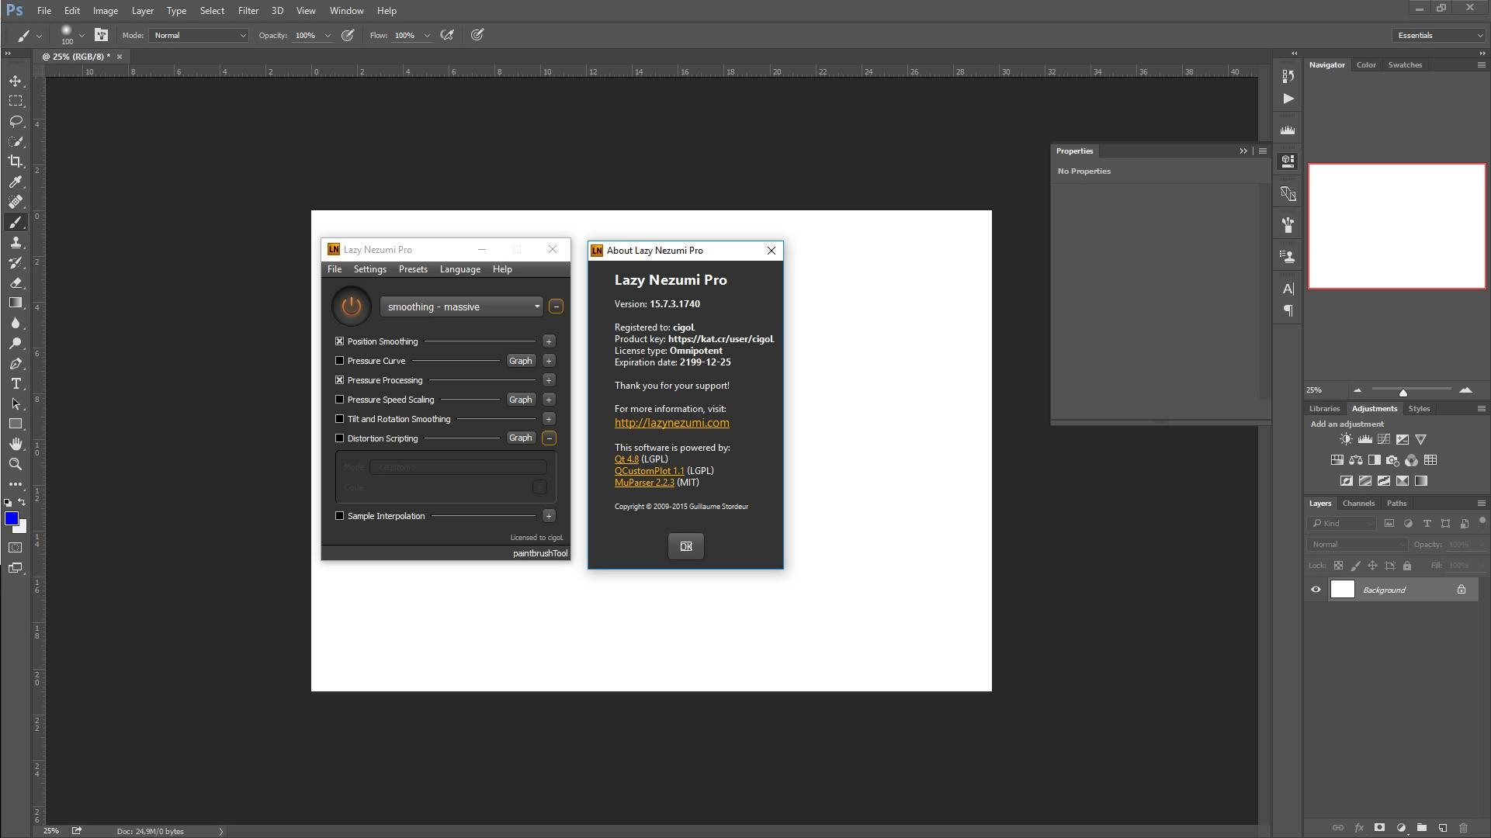Click OK in About Lazy Nezumi dialog
The width and height of the screenshot is (1491, 838).
pos(686,546)
